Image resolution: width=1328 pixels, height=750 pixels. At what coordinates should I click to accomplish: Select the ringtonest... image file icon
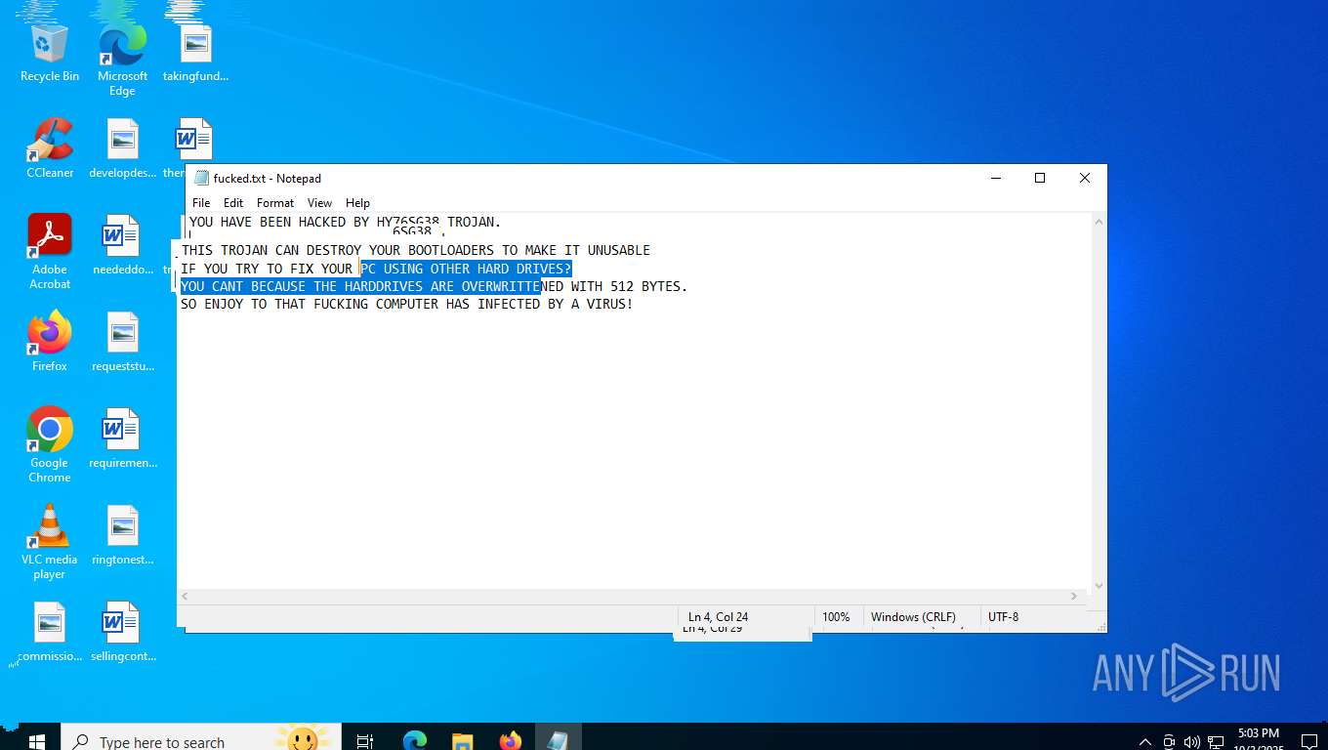122,535
